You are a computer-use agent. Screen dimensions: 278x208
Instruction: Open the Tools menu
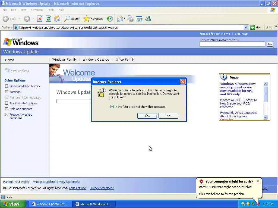51,10
